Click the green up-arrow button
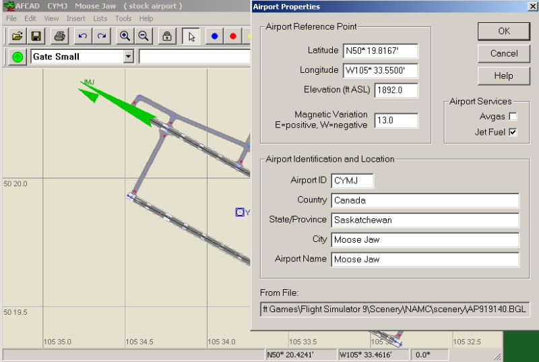539x362 pixels. tap(18, 57)
